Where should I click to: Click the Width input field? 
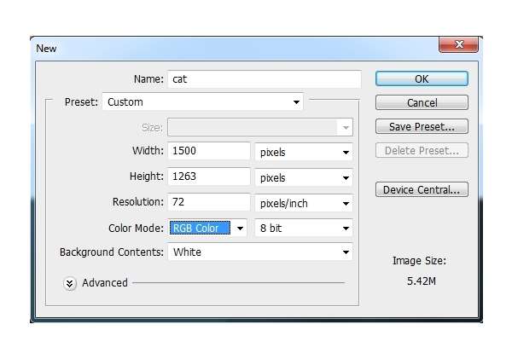coord(209,152)
